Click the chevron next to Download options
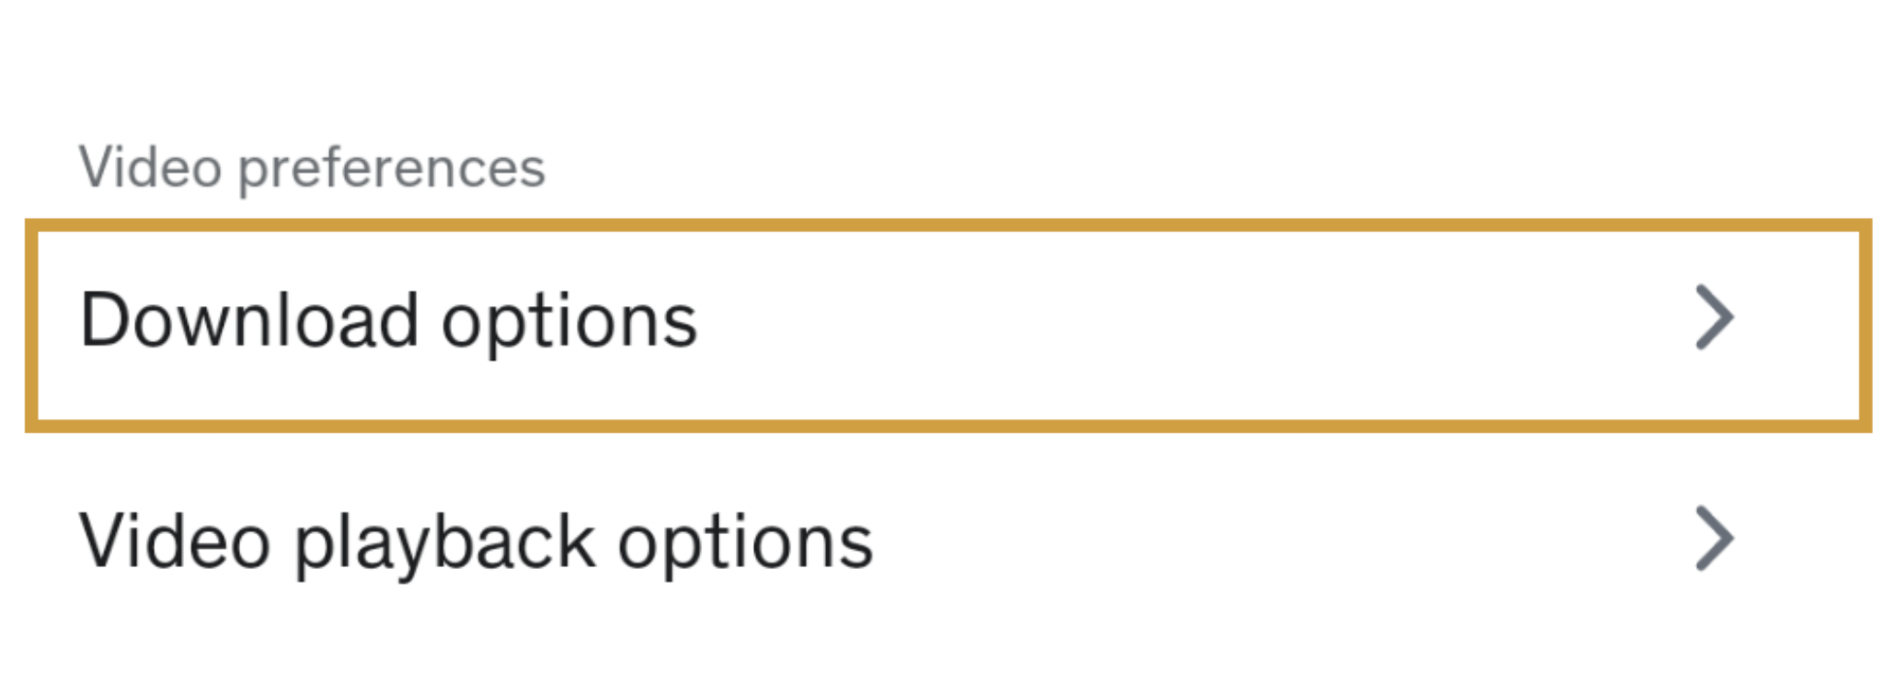This screenshot has width=1884, height=695. (x=1714, y=318)
